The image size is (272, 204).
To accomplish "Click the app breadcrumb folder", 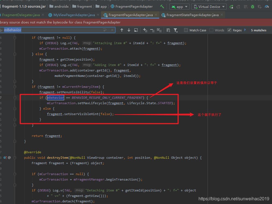I will (x=101, y=7).
